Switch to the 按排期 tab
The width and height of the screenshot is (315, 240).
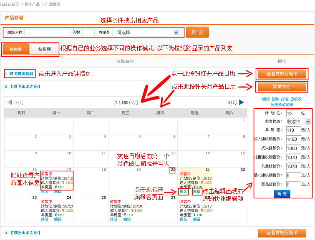(x=44, y=49)
